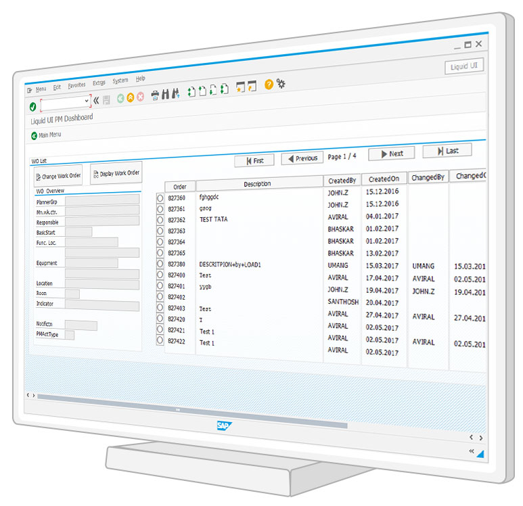Click the Find binoculars icon
Image resolution: width=523 pixels, height=506 pixels.
[x=166, y=95]
